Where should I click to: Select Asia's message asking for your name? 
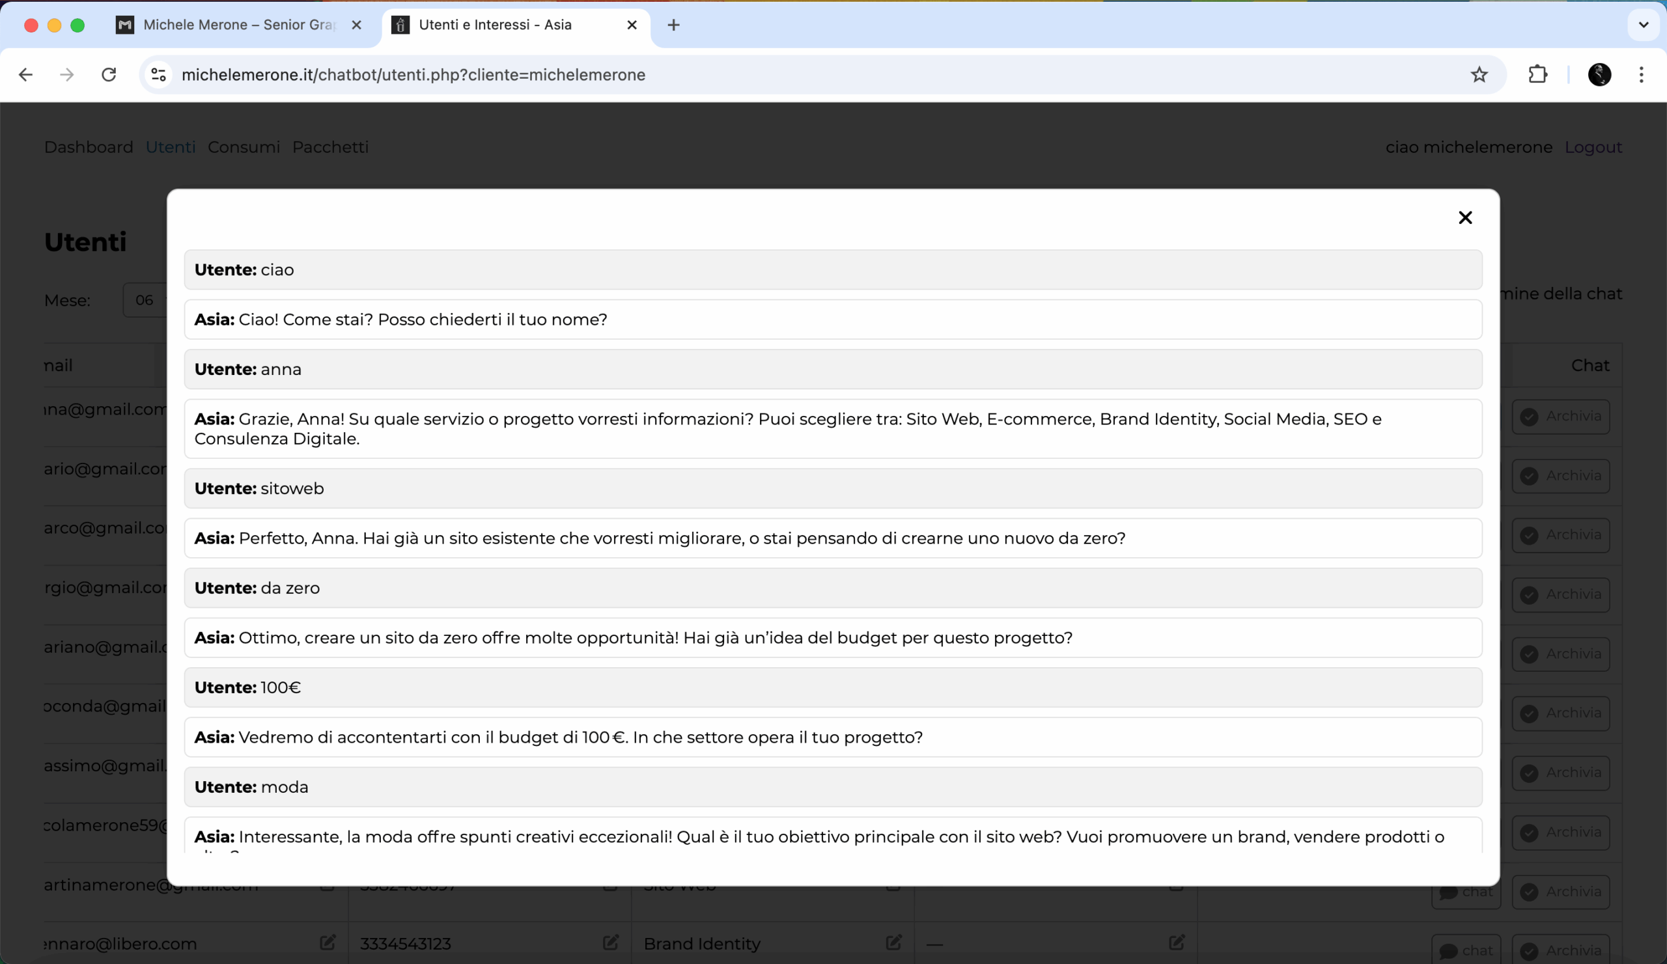[833, 320]
